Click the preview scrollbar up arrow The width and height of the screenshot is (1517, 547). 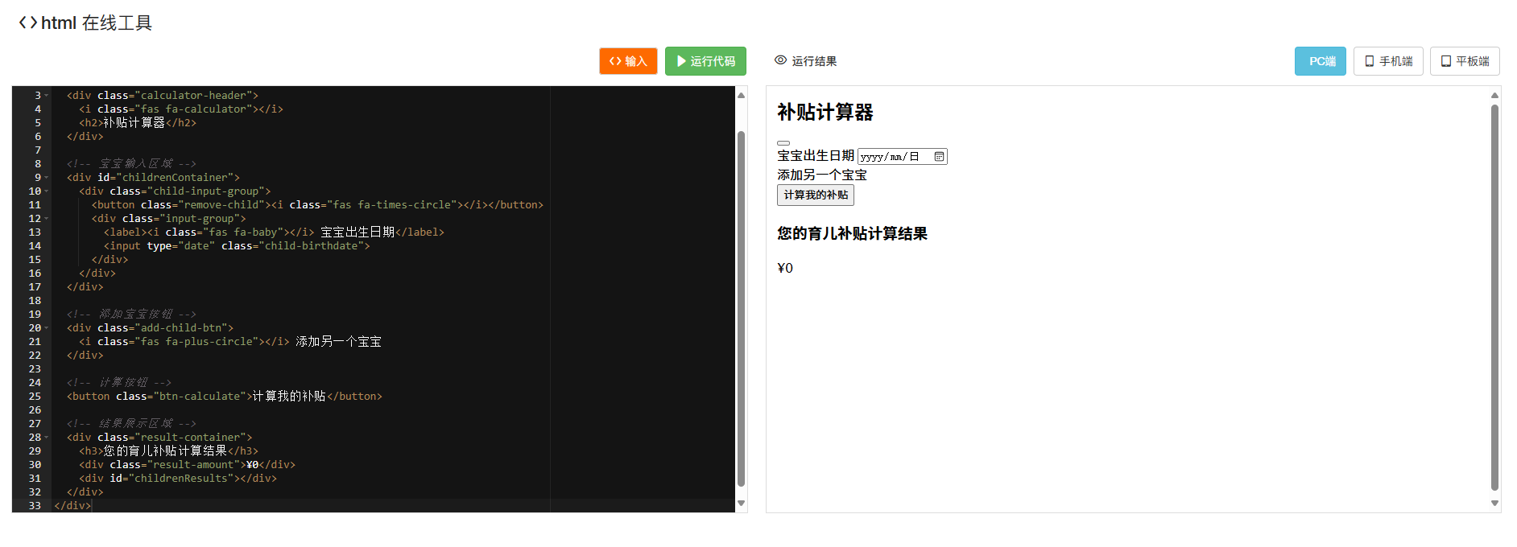click(1494, 95)
